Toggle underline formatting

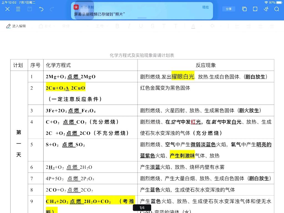pos(141,26)
